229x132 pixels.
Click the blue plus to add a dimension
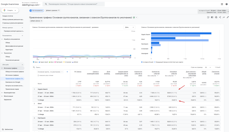67,72
